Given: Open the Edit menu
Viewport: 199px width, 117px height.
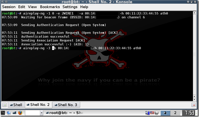Looking at the screenshot, I should (22, 7).
